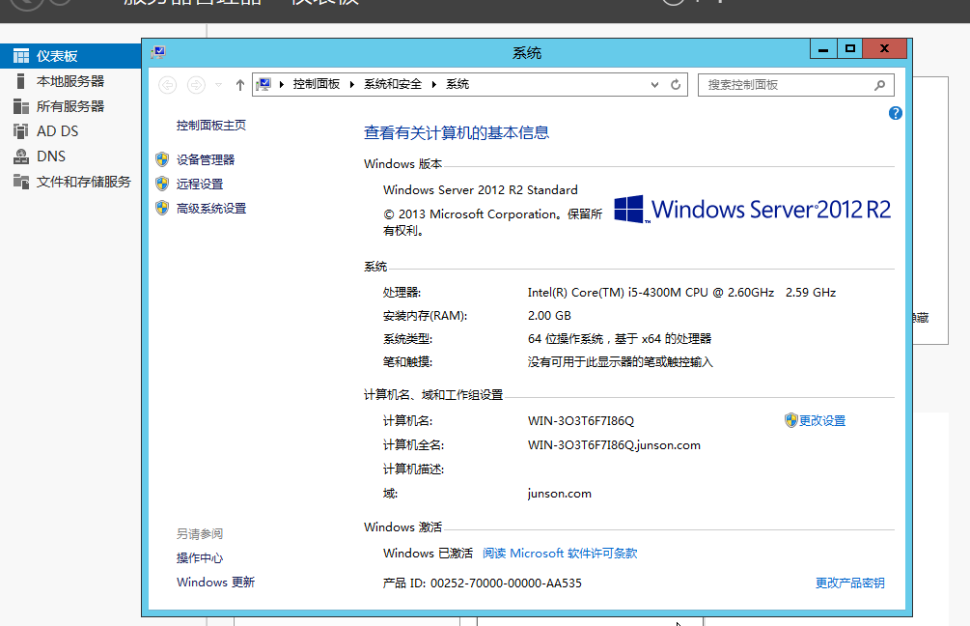Open recent locations dropdown arrow
Screen dimensions: 970x626
[x=218, y=85]
